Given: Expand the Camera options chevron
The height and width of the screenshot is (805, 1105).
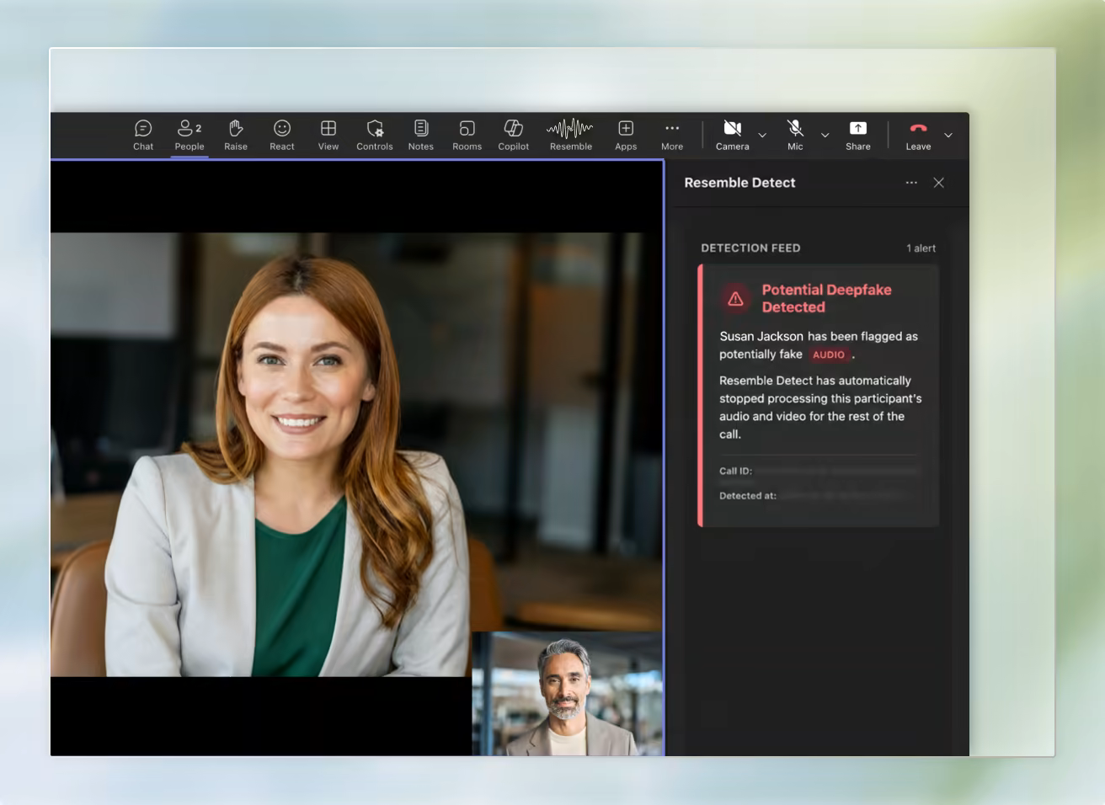Looking at the screenshot, I should tap(762, 135).
